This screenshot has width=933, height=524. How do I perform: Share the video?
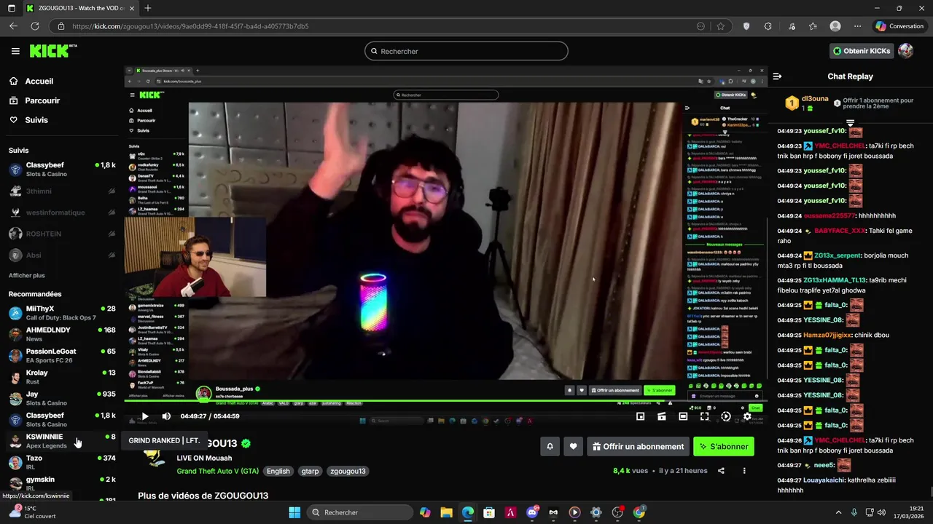[x=721, y=471]
